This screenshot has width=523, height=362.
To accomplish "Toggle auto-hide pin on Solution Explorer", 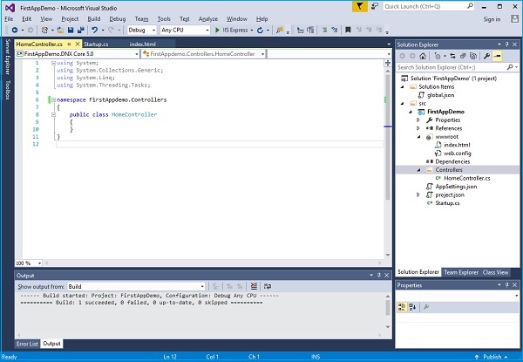I will [506, 43].
